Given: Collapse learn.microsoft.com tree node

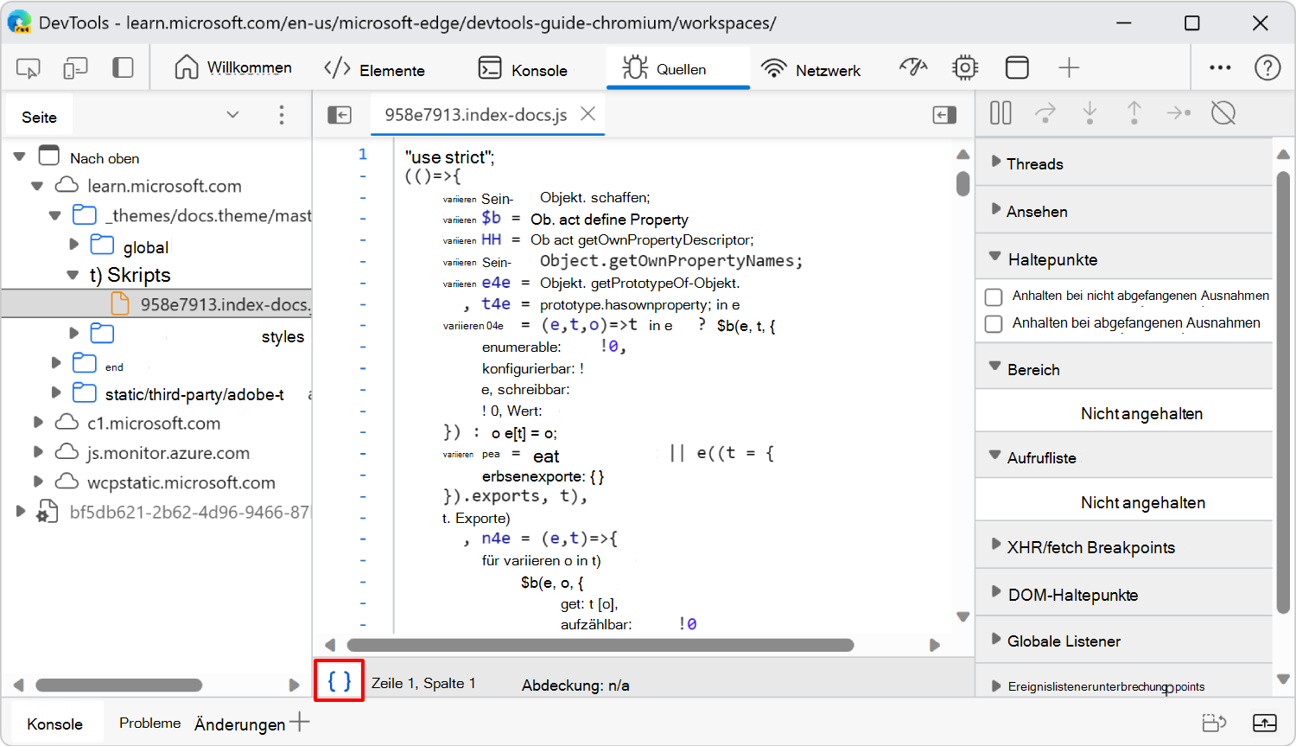Looking at the screenshot, I should coord(37,186).
